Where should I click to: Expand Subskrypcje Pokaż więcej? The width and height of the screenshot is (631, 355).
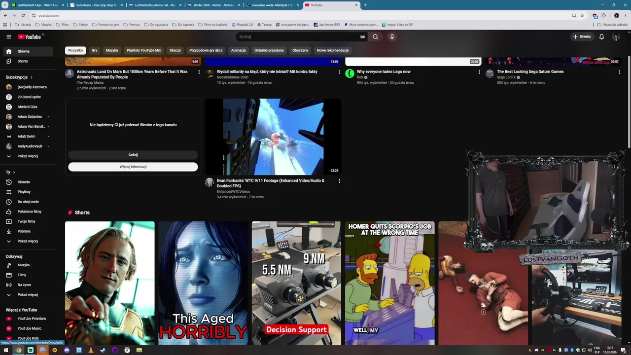point(29,156)
